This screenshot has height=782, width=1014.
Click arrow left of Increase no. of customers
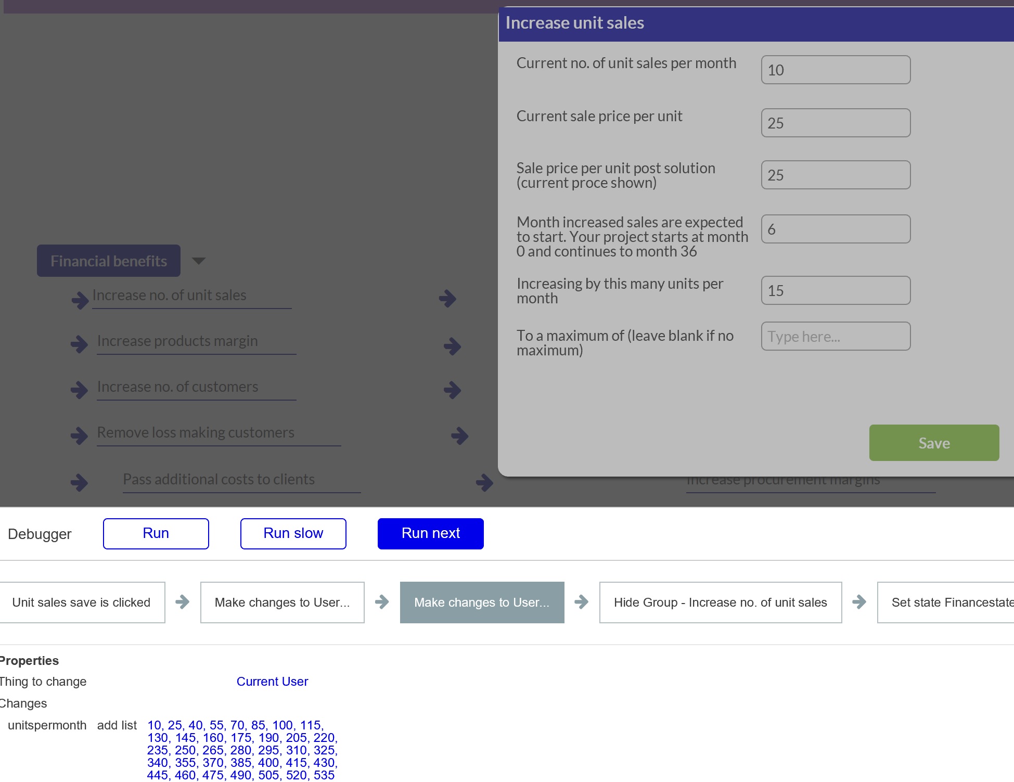tap(79, 390)
